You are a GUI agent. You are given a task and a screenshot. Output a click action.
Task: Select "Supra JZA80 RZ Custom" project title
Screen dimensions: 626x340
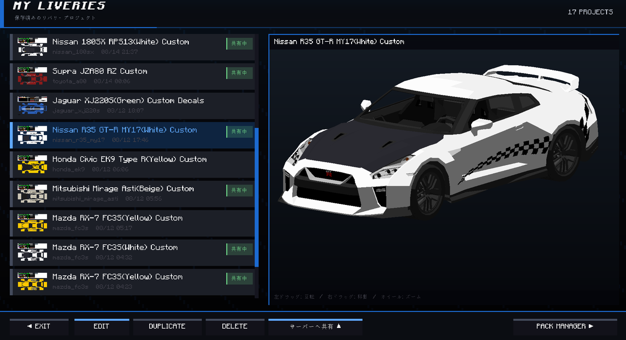100,71
